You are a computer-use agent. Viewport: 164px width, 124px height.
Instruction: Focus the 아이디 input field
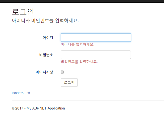click(96, 37)
